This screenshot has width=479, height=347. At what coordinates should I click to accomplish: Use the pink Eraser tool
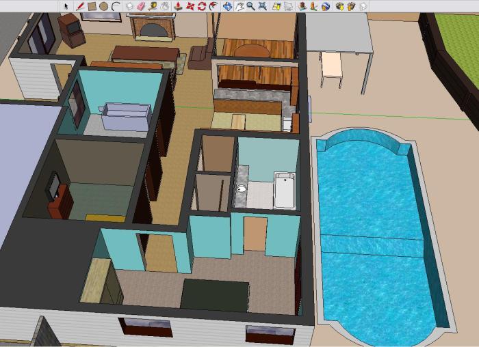click(141, 6)
